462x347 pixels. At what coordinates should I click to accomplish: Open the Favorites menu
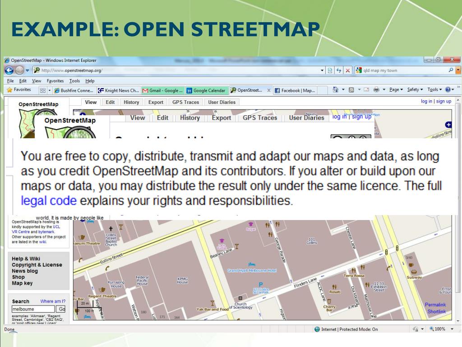[55, 80]
